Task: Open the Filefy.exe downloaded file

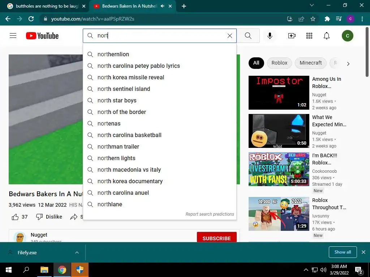Action: click(27, 252)
